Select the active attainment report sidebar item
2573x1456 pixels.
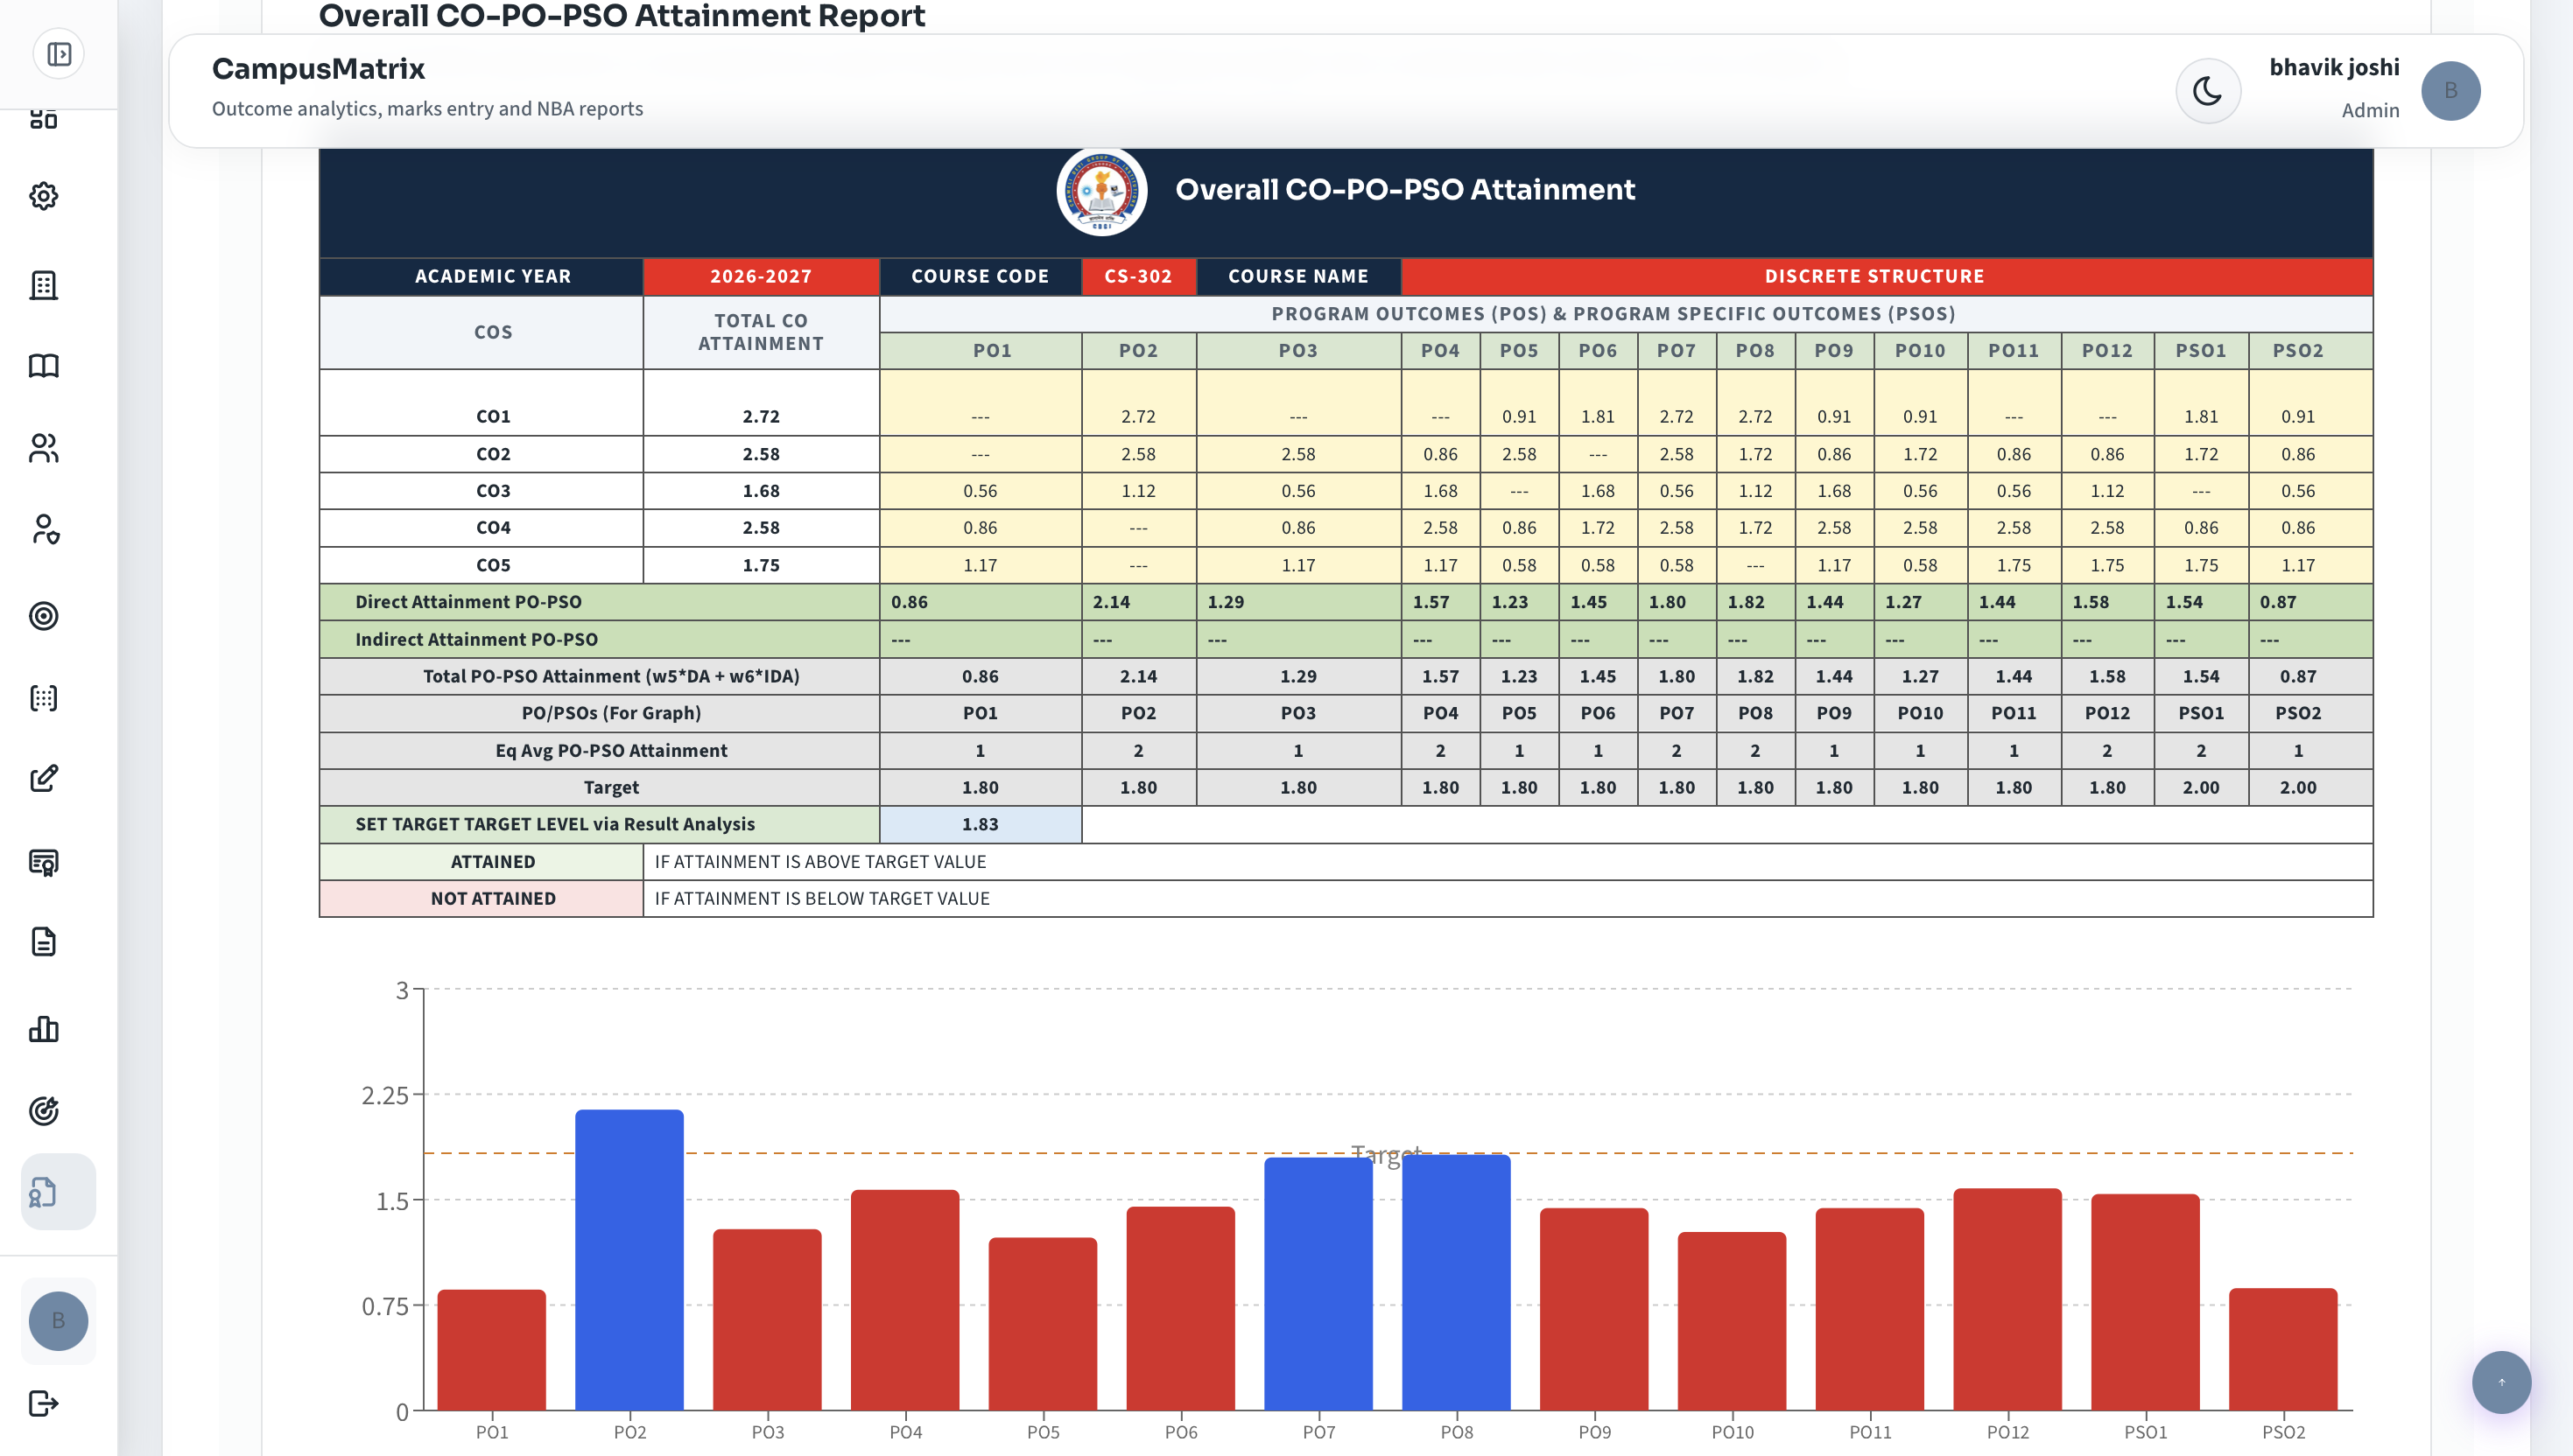[x=58, y=1192]
